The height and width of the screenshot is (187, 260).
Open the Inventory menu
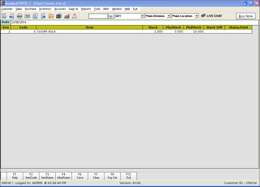pyautogui.click(x=45, y=9)
